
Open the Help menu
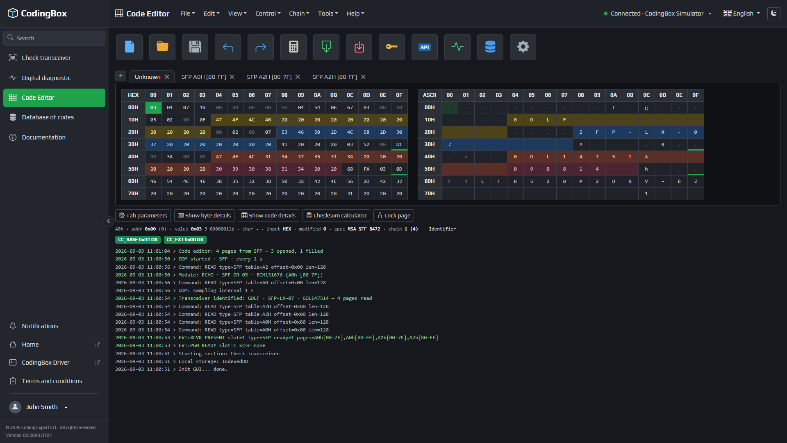click(x=355, y=14)
